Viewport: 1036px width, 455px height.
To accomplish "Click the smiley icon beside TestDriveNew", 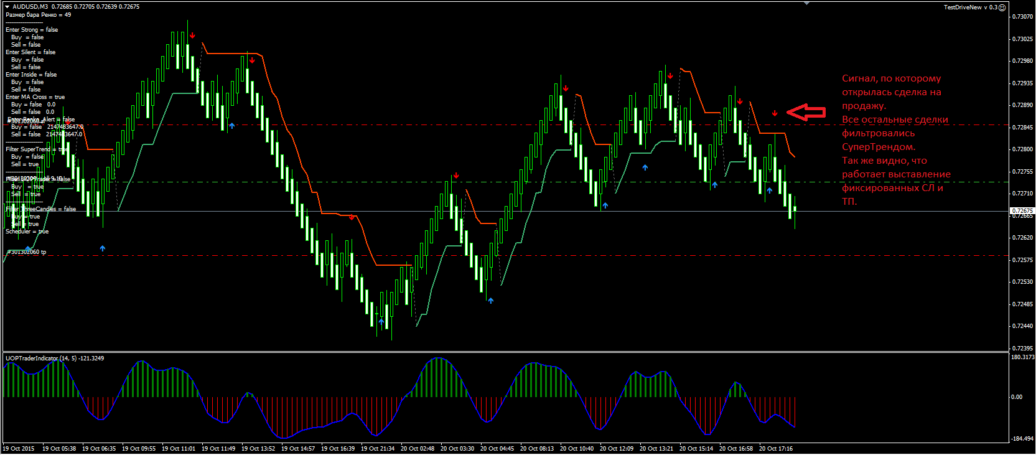I will [1002, 7].
